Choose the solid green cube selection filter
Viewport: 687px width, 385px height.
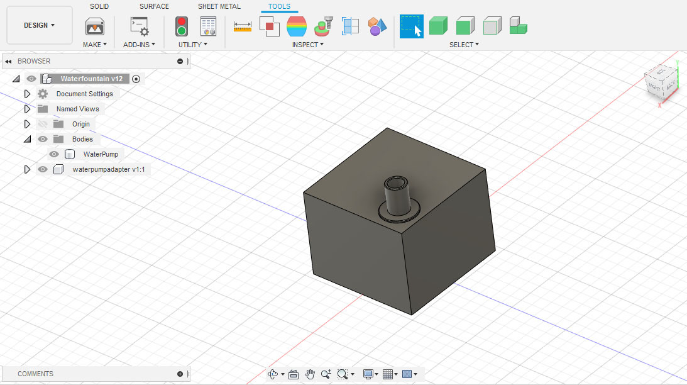pyautogui.click(x=438, y=26)
